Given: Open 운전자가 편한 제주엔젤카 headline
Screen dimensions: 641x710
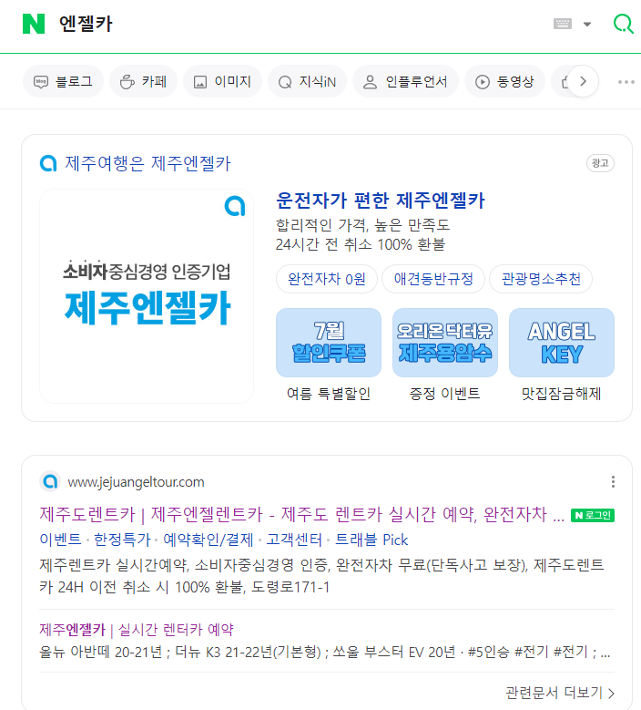Looking at the screenshot, I should [x=380, y=201].
